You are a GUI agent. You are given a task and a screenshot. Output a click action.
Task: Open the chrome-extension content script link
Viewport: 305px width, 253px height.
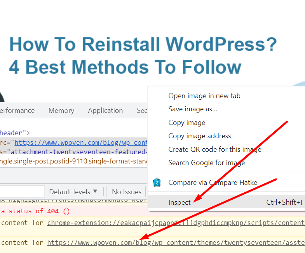pyautogui.click(x=176, y=223)
